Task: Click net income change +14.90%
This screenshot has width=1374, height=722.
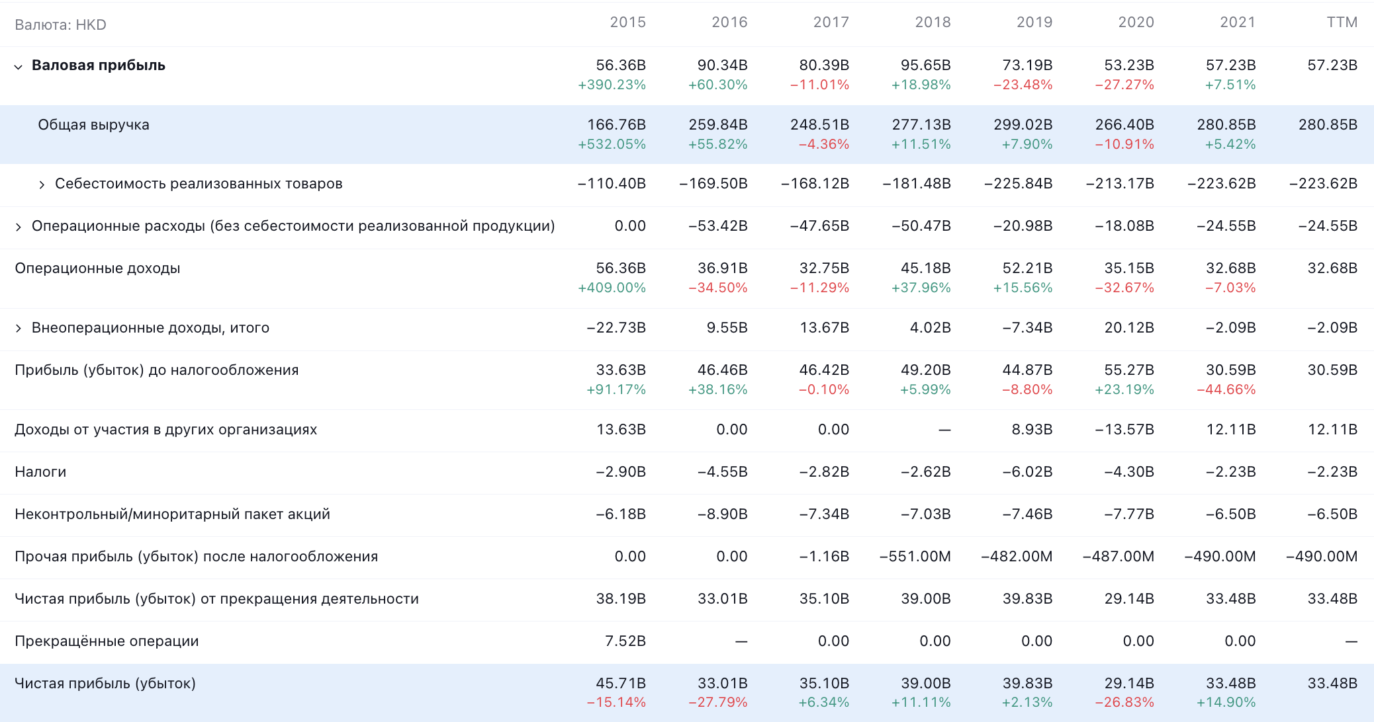Action: [x=1226, y=703]
